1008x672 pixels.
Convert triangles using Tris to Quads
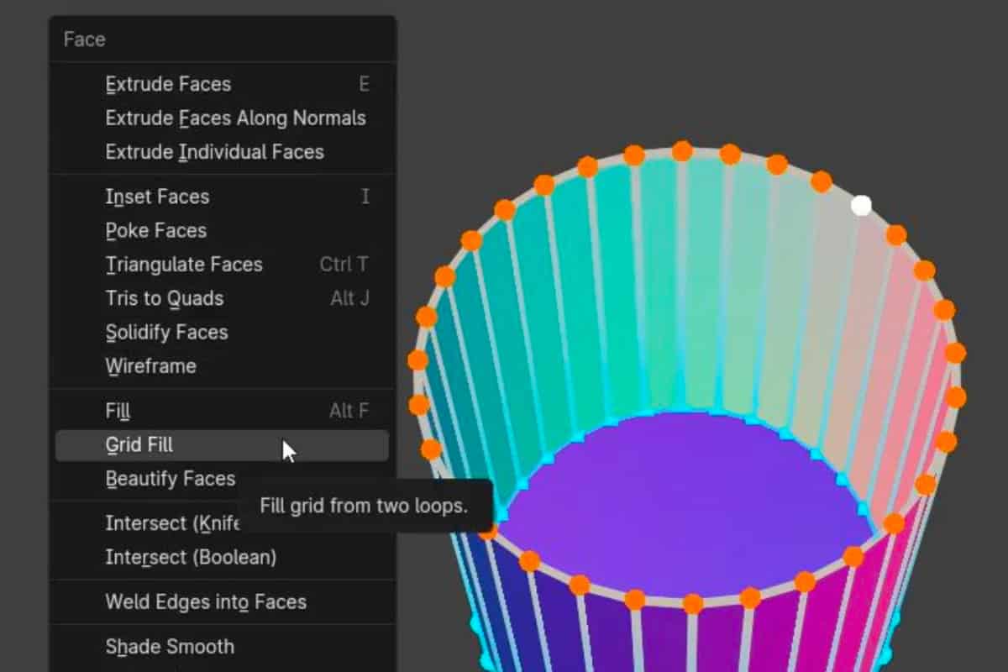[x=165, y=297]
